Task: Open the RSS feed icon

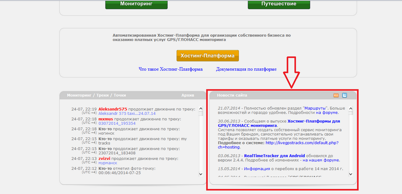Action: [336, 95]
